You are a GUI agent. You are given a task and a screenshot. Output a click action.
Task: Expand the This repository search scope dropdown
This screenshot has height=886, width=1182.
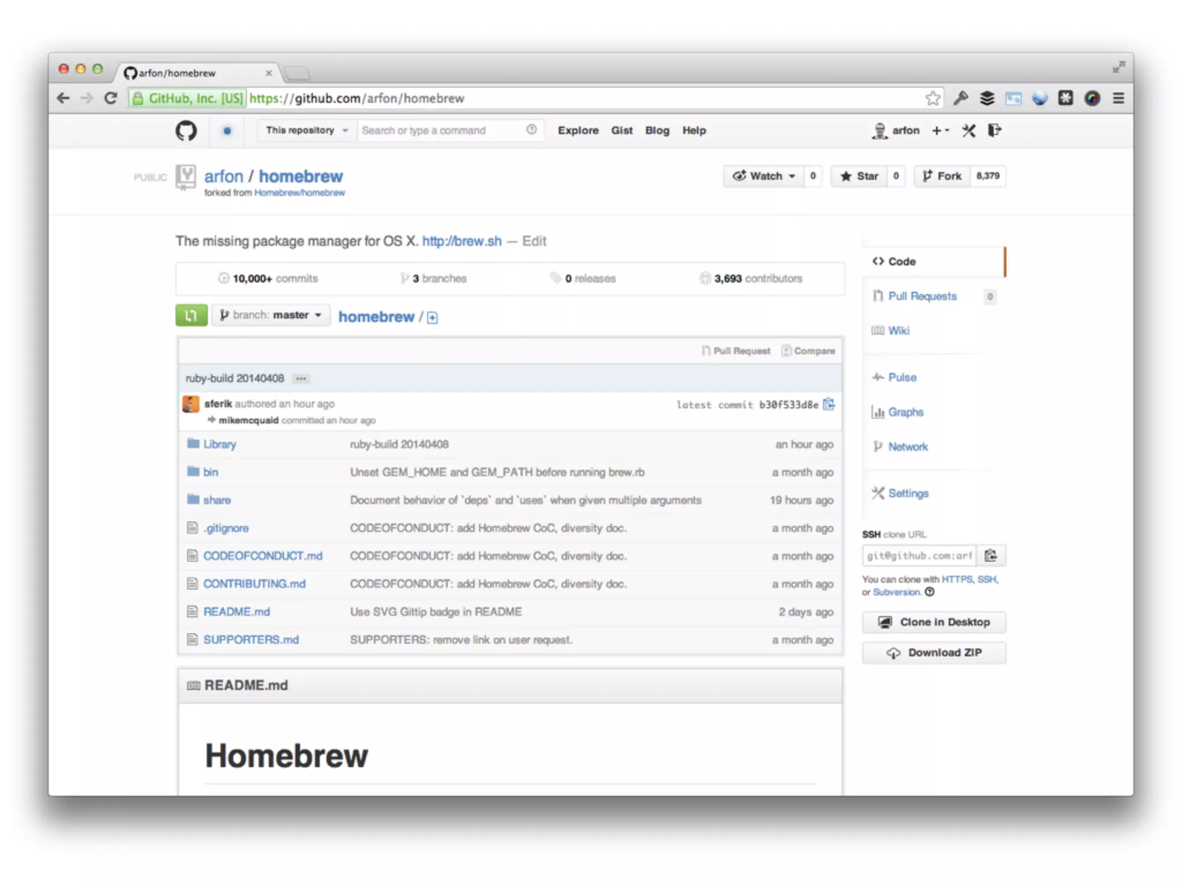coord(306,131)
